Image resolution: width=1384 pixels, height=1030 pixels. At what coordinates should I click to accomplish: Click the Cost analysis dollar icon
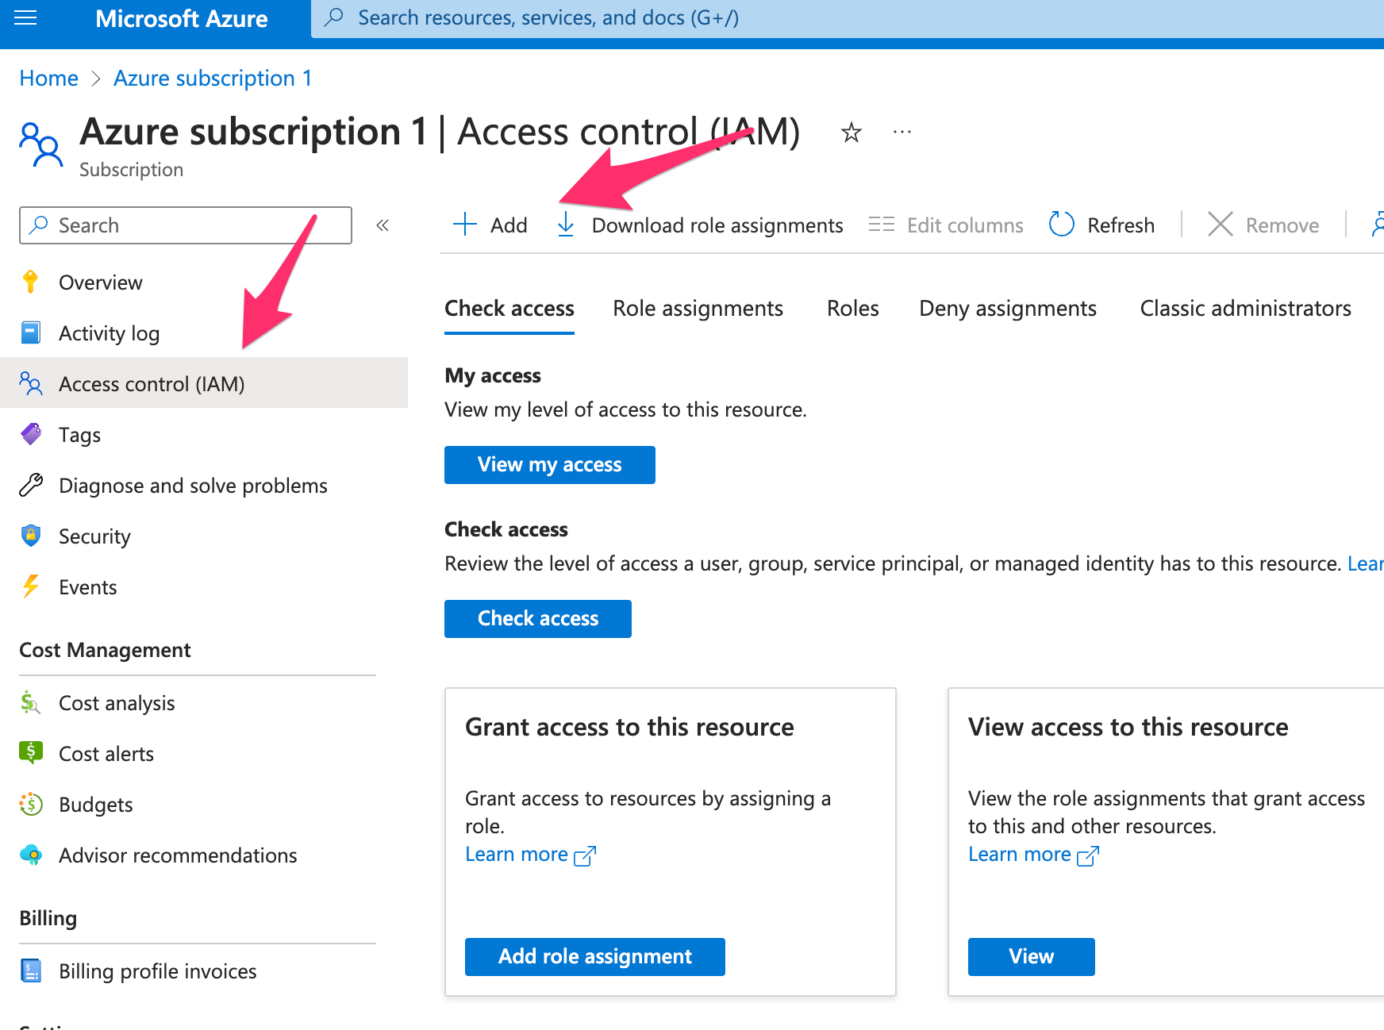[x=30, y=702]
